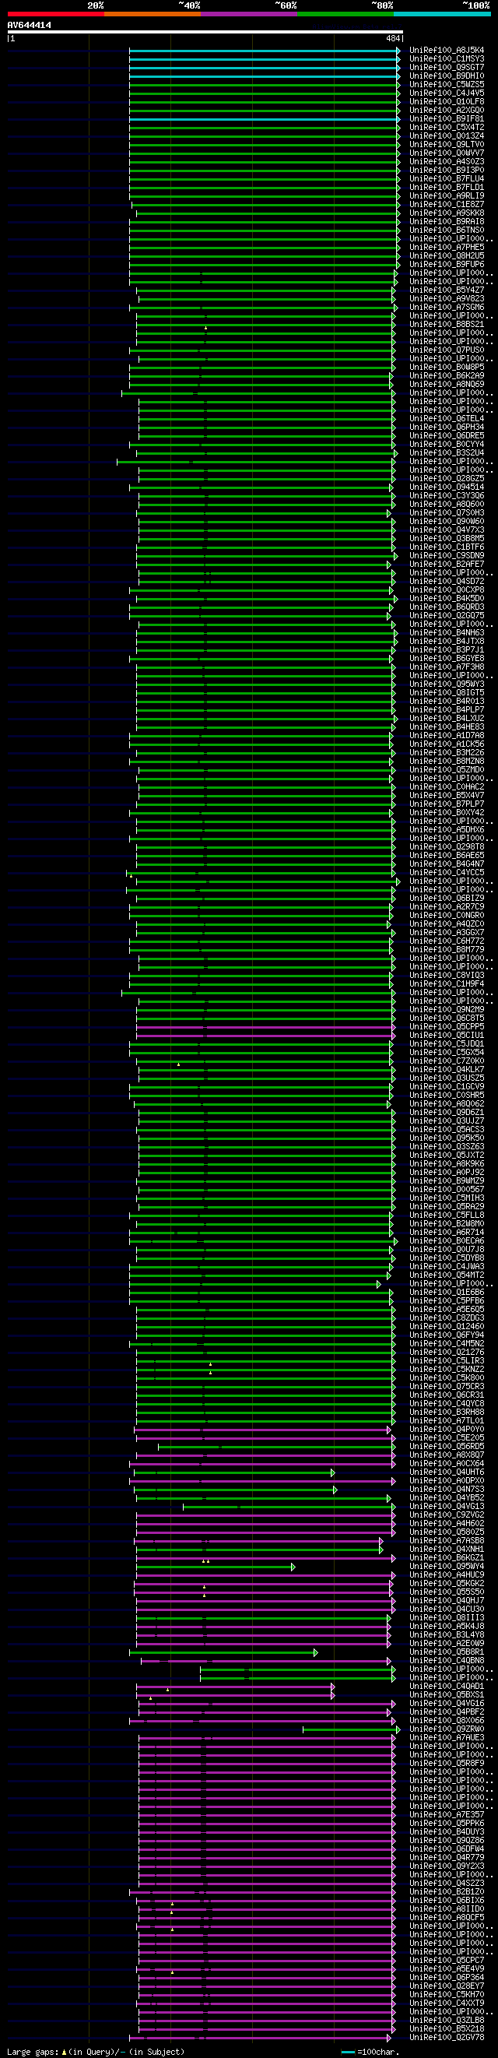Select the UniRef100_Q3USZ5 entry

pyautogui.click(x=447, y=1078)
